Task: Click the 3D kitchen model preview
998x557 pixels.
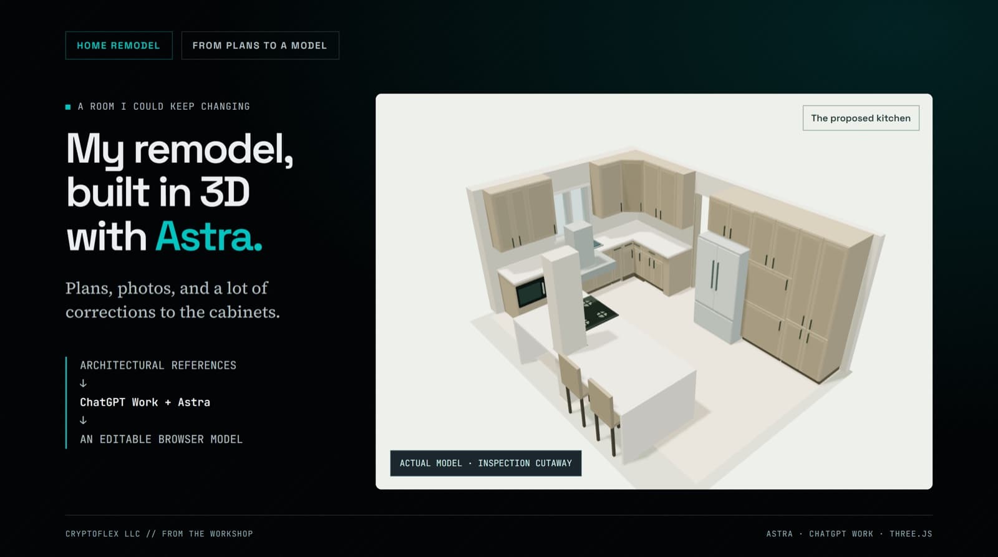Action: 654,291
